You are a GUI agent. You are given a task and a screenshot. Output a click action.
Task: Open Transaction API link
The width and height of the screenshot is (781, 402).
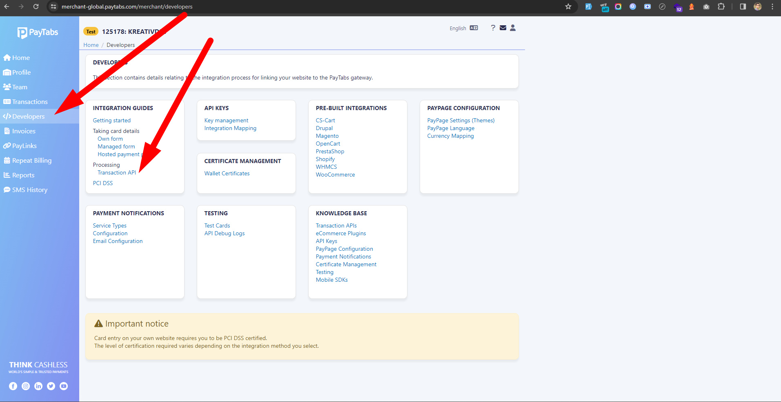(117, 172)
